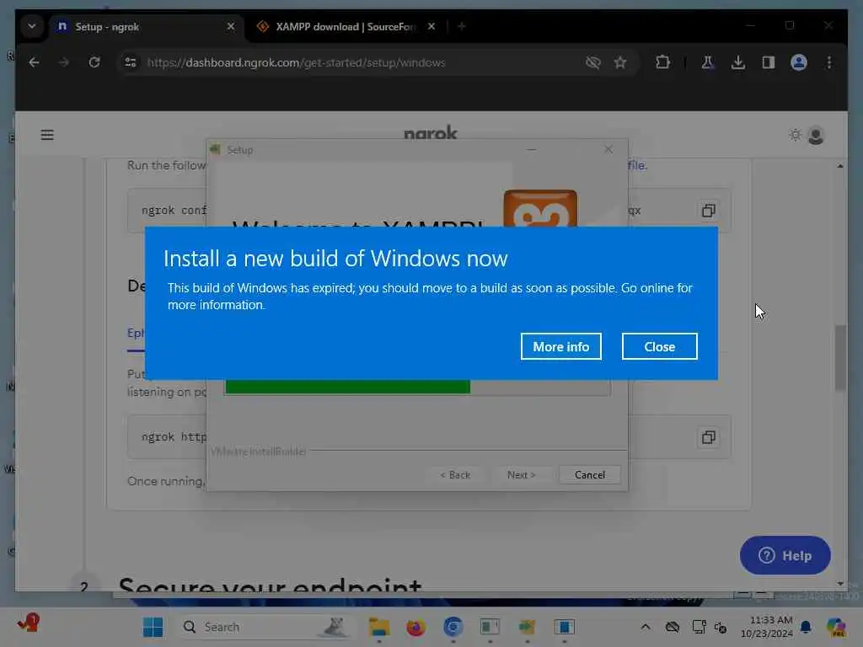Toggle the Chrome side panel

click(769, 62)
